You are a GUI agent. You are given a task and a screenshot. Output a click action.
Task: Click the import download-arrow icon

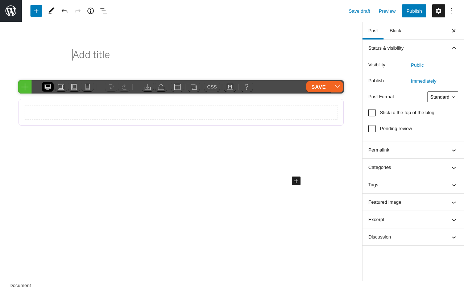(x=148, y=87)
